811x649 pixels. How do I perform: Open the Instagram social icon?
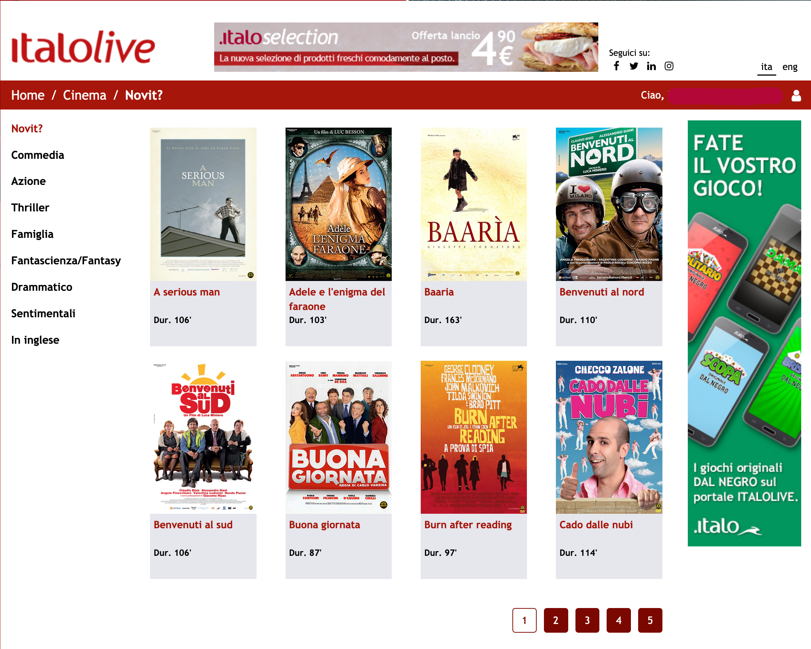[x=669, y=66]
